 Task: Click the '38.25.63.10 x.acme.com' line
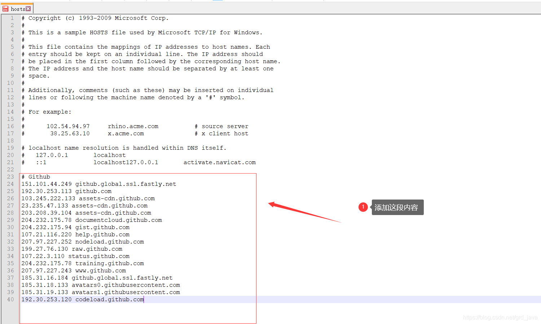click(135, 133)
